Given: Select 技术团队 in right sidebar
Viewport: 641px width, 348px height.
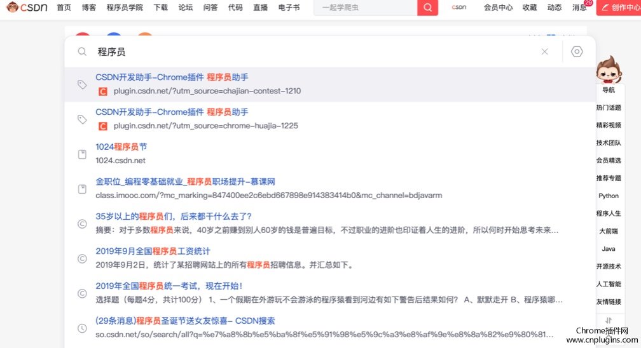Looking at the screenshot, I should click(609, 142).
